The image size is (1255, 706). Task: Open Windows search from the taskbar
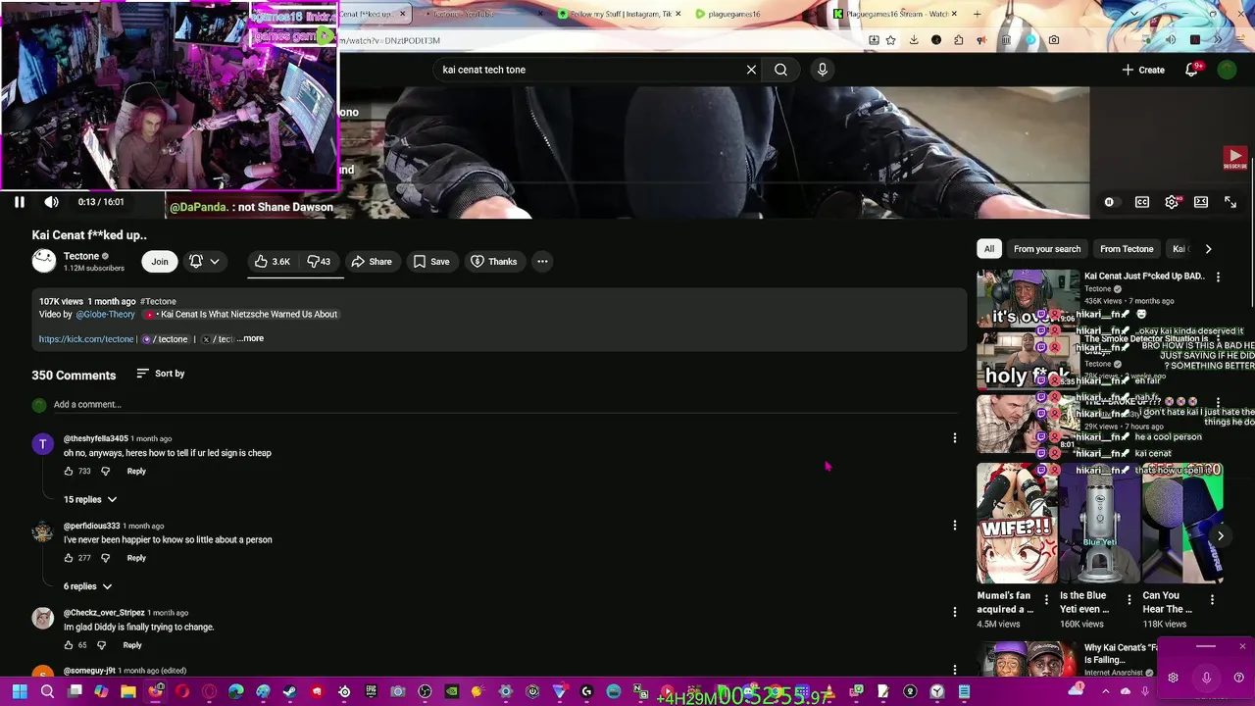click(47, 692)
